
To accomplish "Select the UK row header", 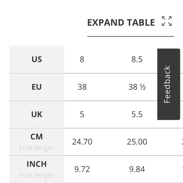I will coord(37,114).
